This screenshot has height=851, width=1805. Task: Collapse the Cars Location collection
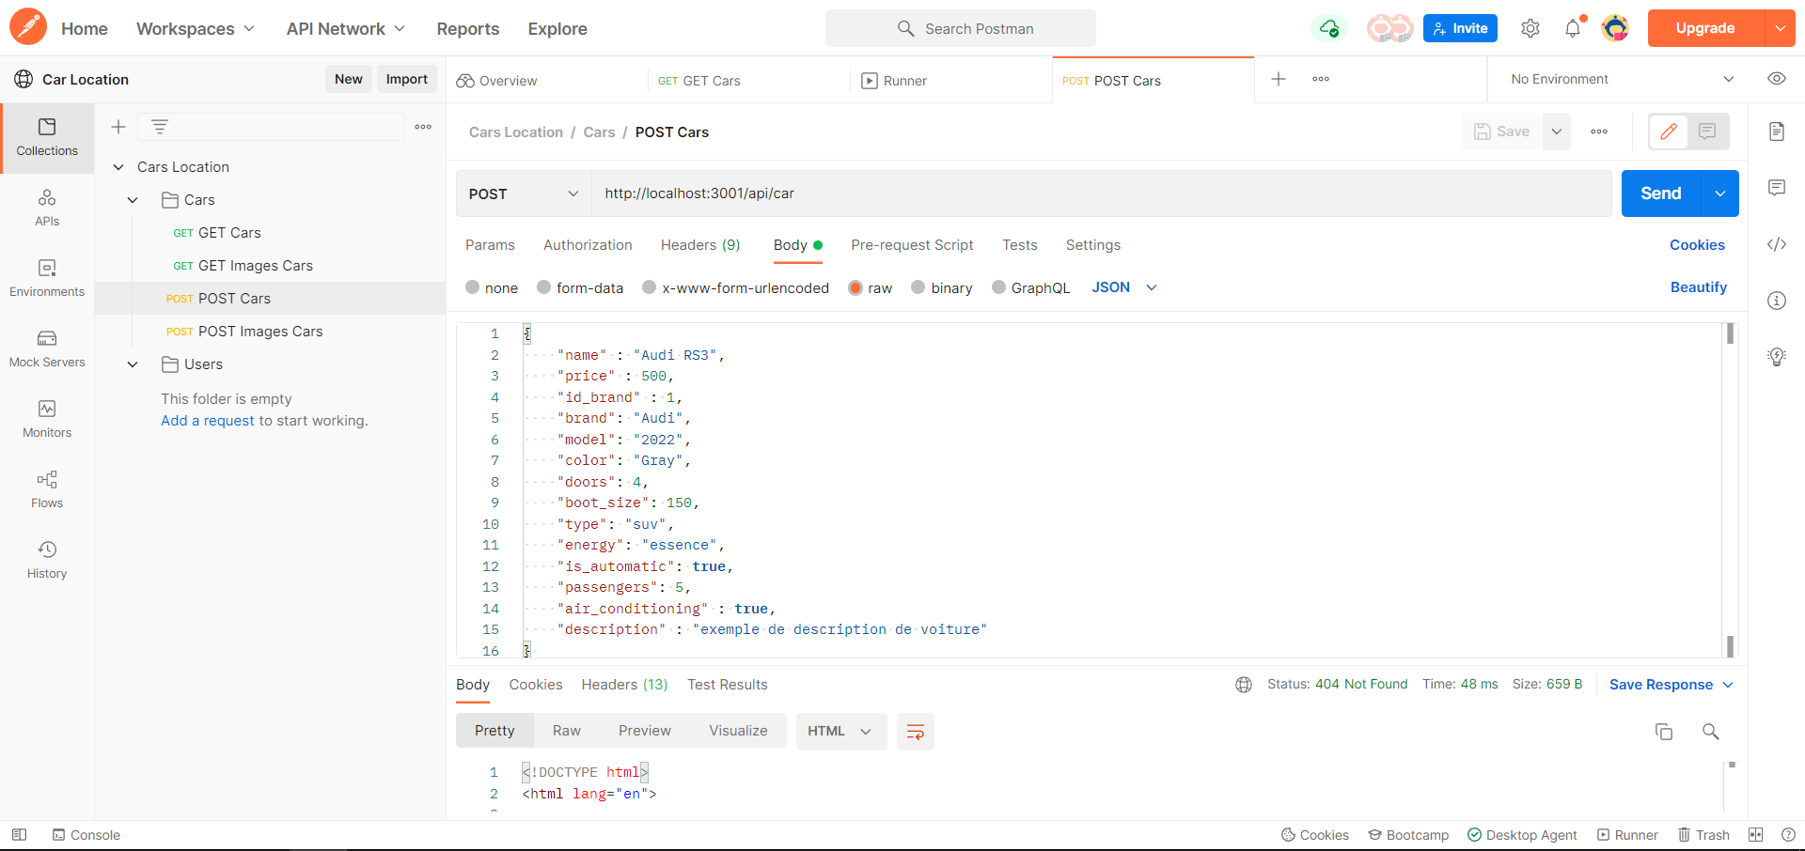[118, 167]
